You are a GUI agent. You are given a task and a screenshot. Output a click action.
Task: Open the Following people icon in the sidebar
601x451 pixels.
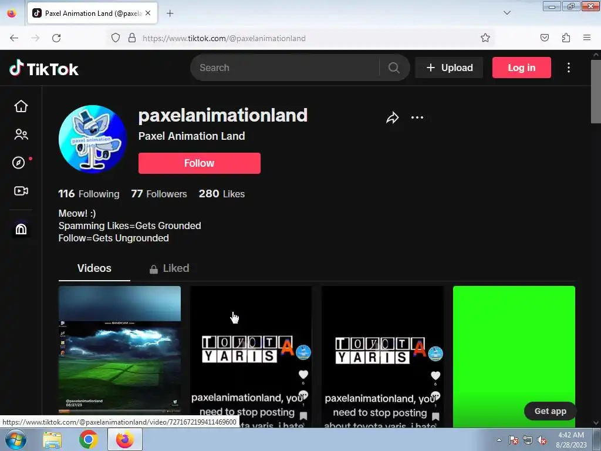(x=21, y=134)
